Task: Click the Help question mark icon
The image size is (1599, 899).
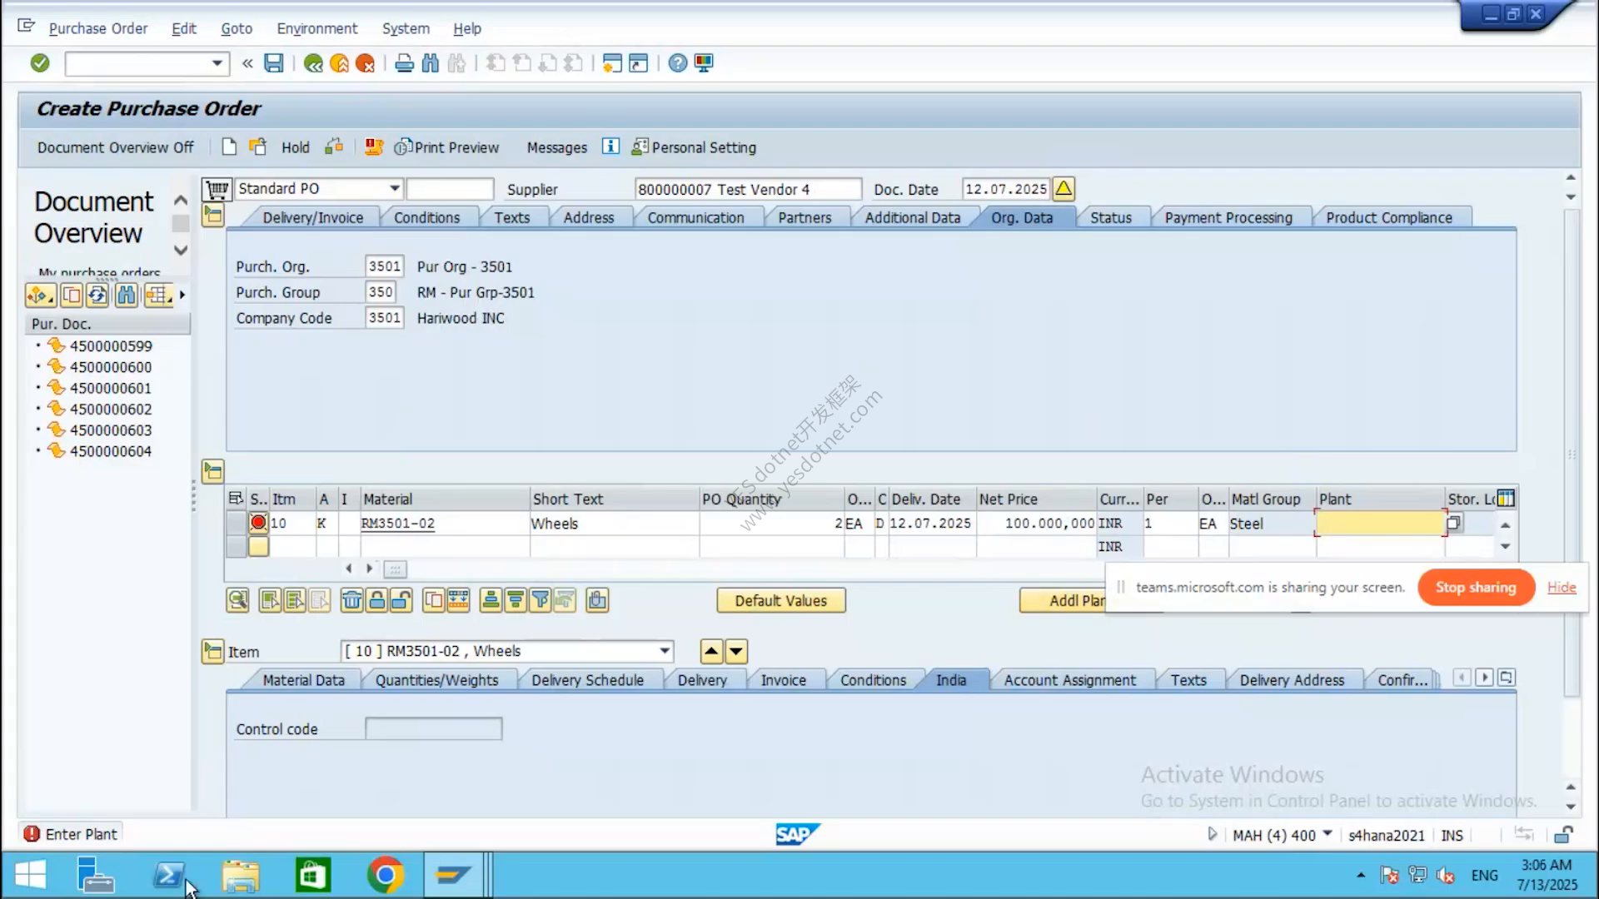Action: [x=678, y=63]
